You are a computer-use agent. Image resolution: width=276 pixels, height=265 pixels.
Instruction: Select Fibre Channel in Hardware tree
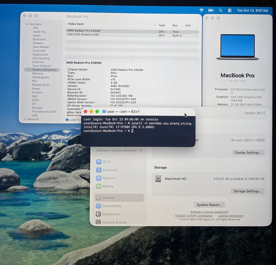point(42,66)
